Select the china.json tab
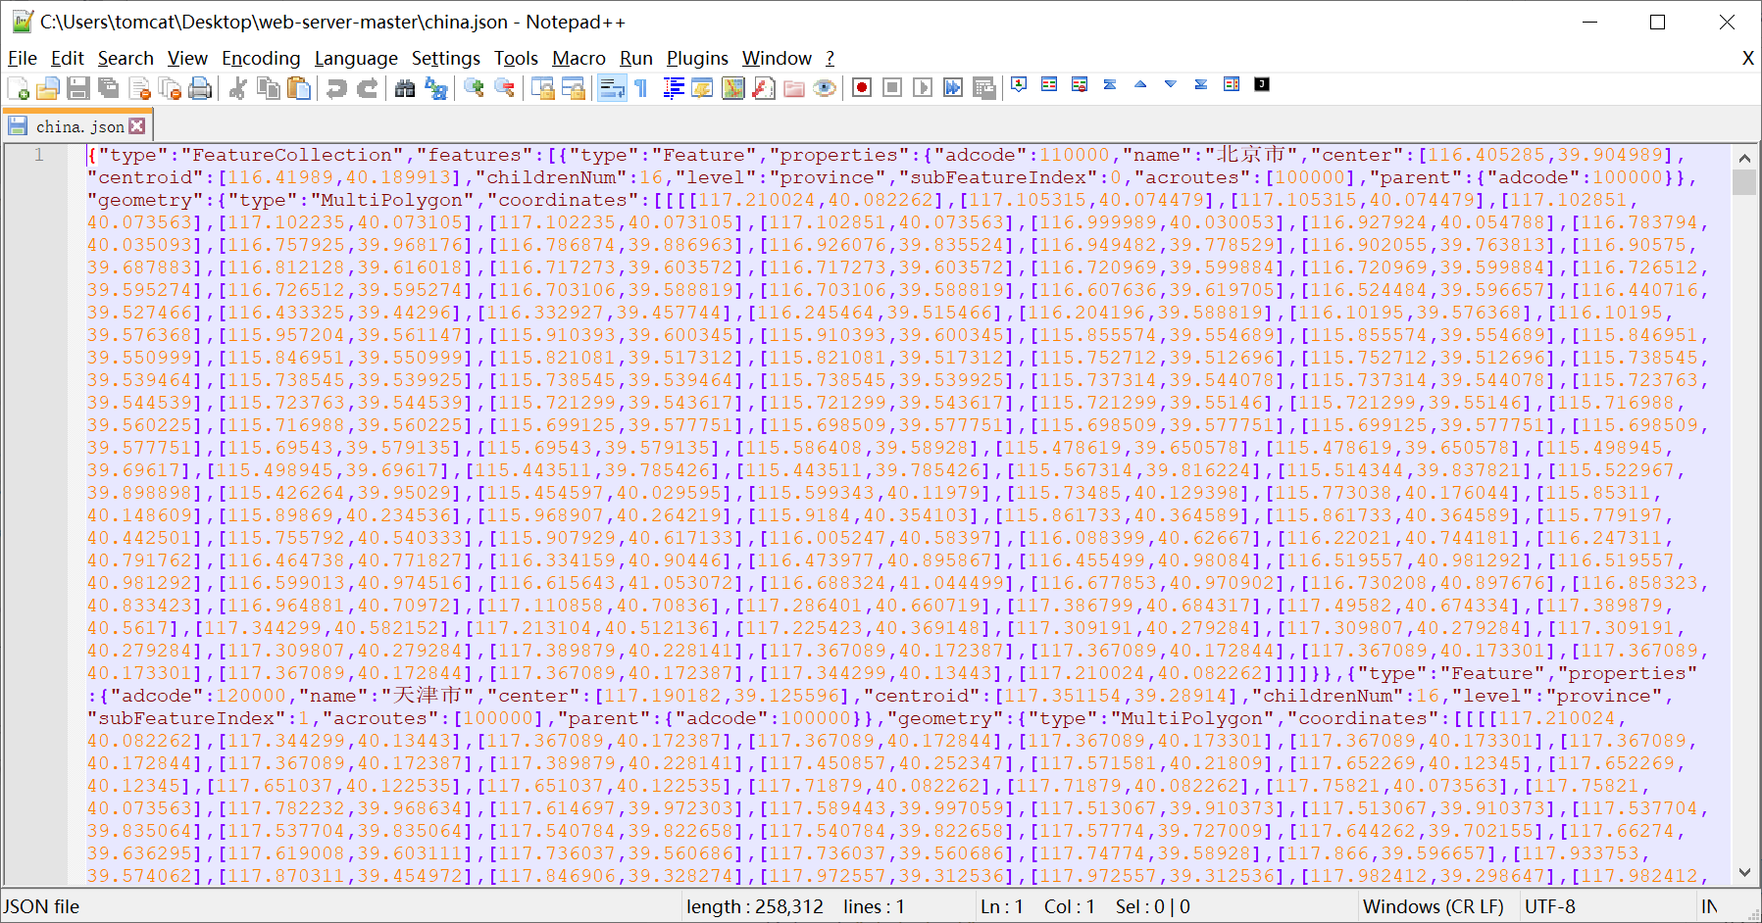This screenshot has height=923, width=1762. coord(78,126)
